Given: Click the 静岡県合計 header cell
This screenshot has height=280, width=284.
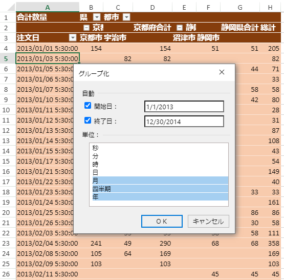Looking at the screenshot, I should click(x=240, y=28).
